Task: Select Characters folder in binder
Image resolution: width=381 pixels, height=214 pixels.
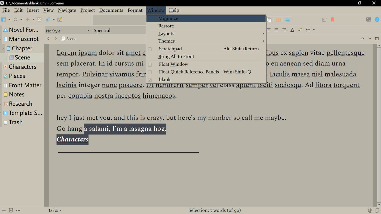Action: tap(23, 67)
